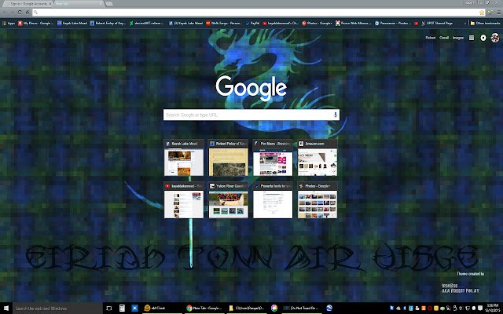This screenshot has height=314, width=503.
Task: Open Task View from the taskbar
Action: point(108,309)
